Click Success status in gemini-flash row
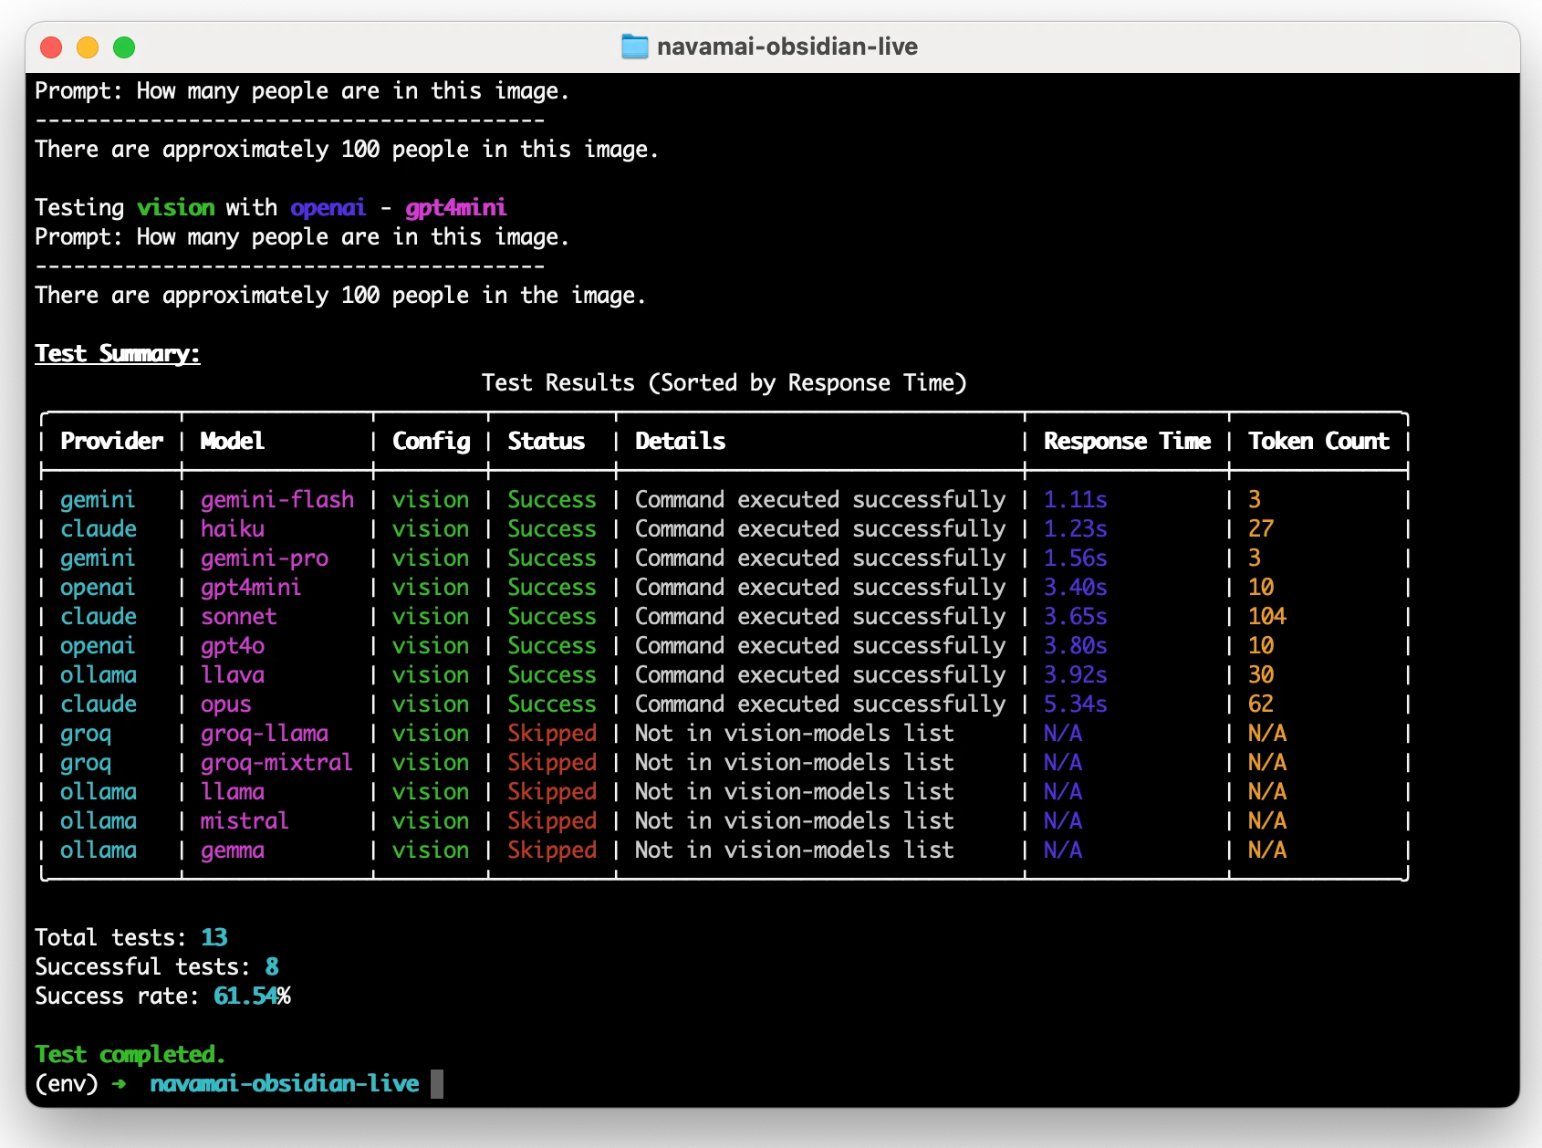This screenshot has width=1542, height=1148. (552, 499)
